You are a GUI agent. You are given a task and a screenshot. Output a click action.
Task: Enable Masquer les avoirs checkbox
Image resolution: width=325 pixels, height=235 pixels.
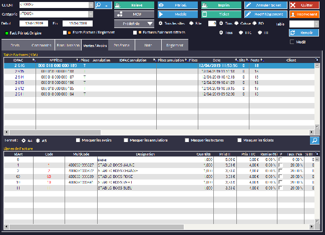(78, 140)
